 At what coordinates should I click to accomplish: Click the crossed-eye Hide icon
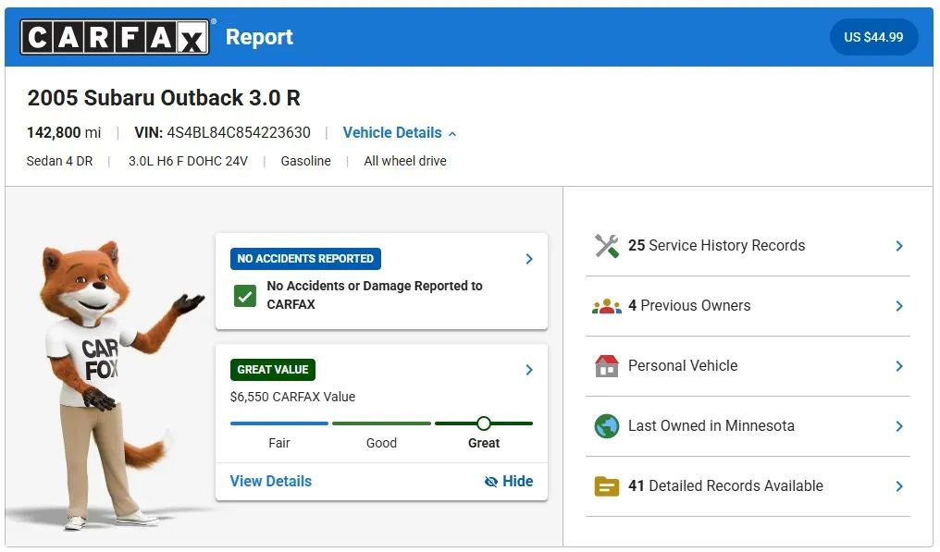coord(491,482)
